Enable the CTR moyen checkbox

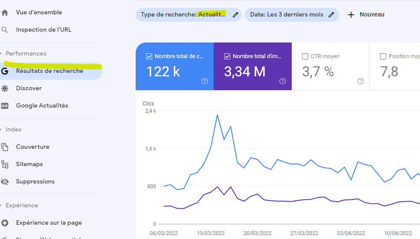pyautogui.click(x=305, y=56)
